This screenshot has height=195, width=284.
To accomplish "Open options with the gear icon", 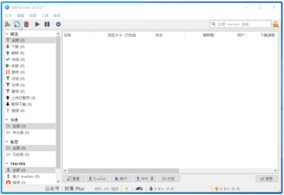I will coord(58,24).
